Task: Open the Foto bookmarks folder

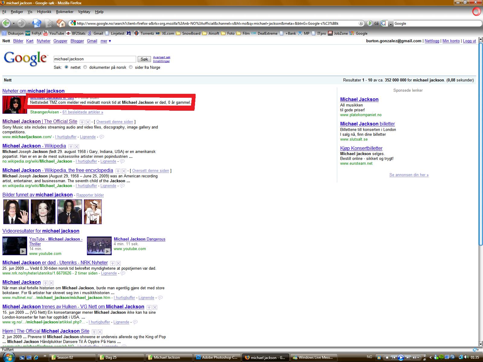Action: 228,33
